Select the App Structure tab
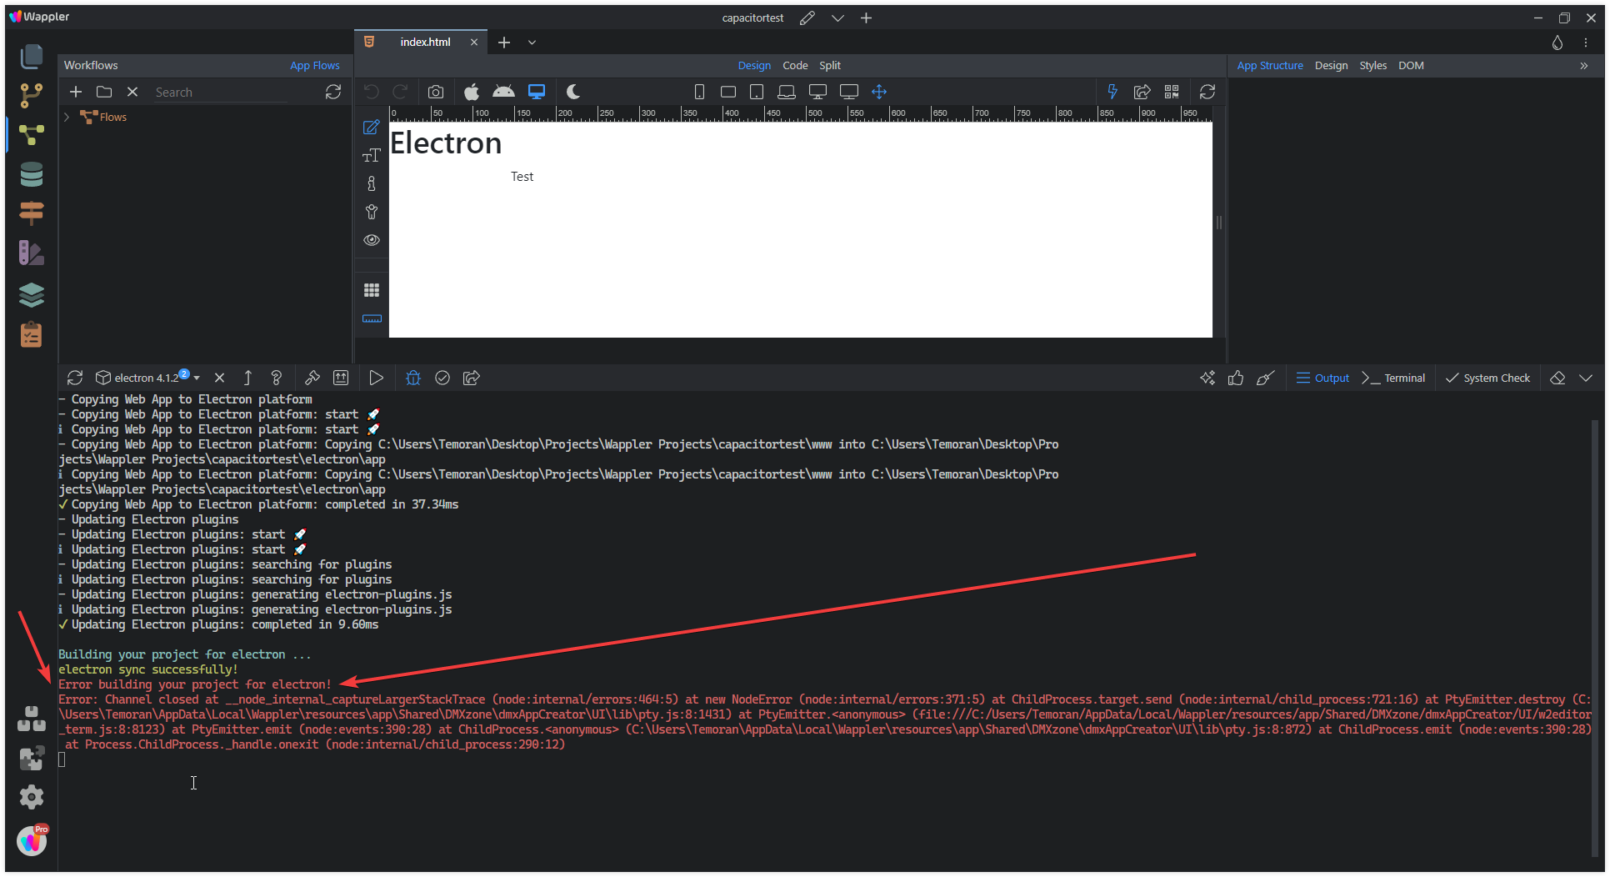Image resolution: width=1610 pixels, height=877 pixels. tap(1270, 65)
